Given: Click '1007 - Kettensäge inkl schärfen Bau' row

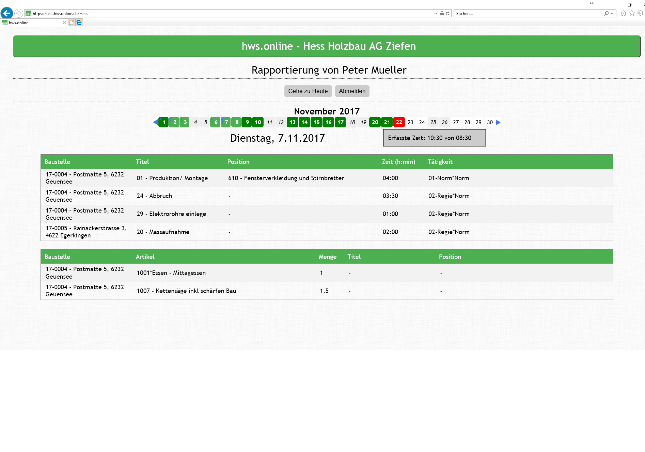Looking at the screenshot, I should click(327, 291).
